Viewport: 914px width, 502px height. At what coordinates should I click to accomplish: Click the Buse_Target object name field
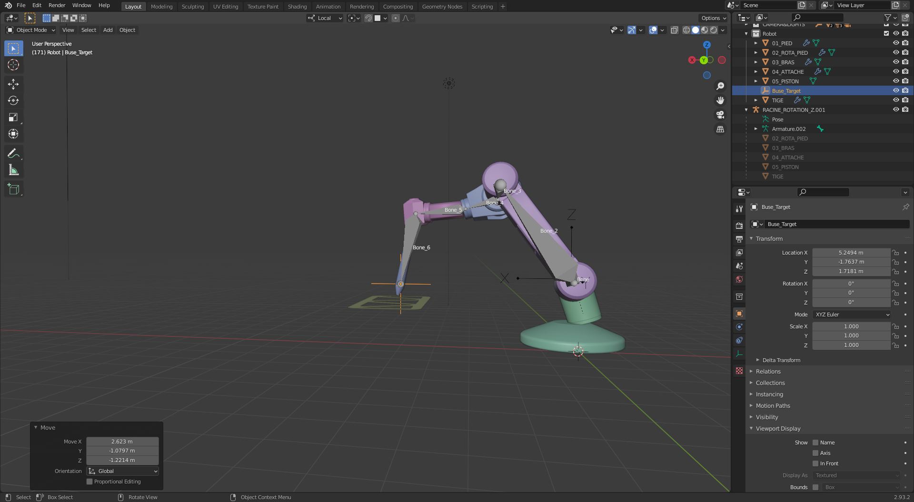(837, 224)
